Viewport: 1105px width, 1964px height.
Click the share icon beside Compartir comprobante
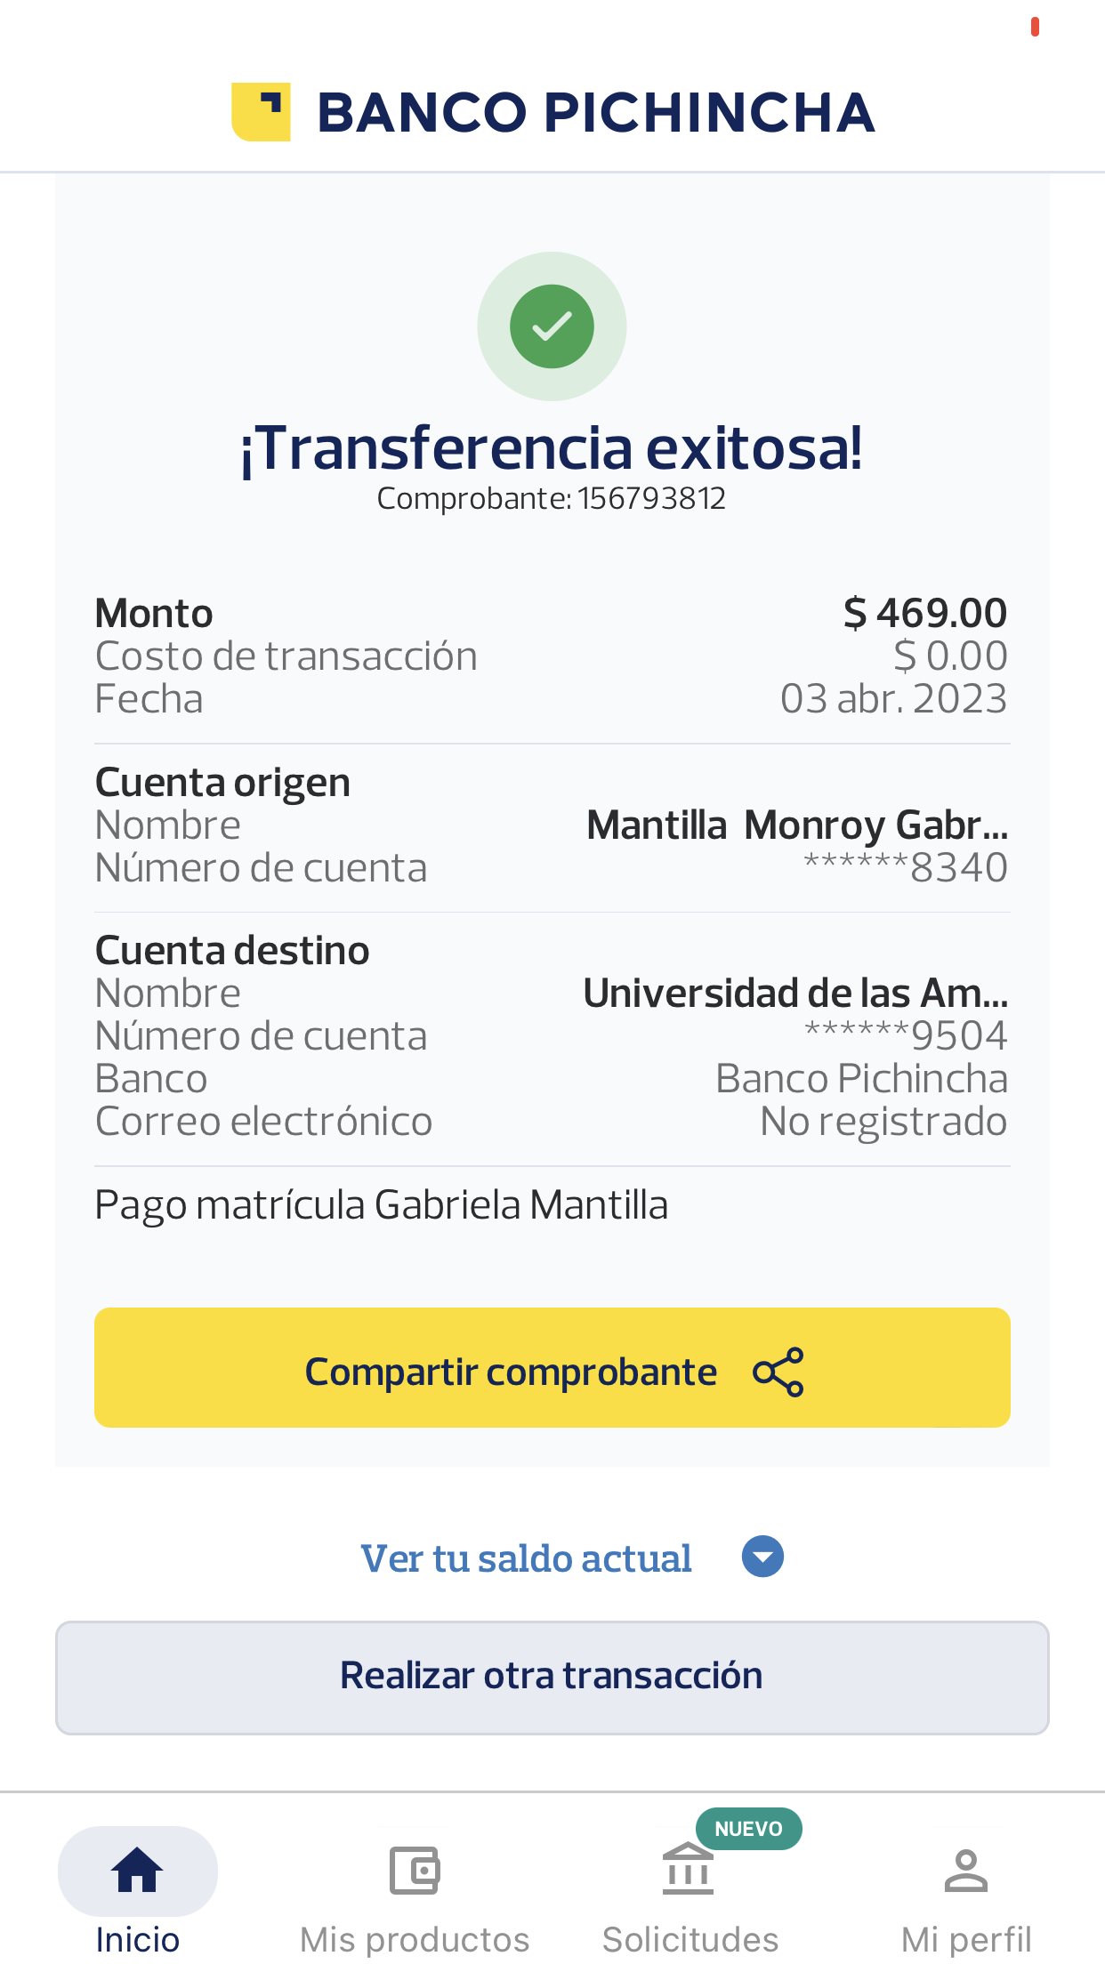point(778,1372)
